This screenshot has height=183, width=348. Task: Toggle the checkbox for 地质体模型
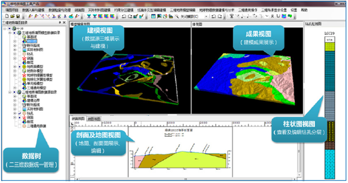[x=19, y=71]
